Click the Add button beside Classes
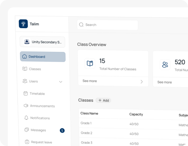 tap(103, 100)
